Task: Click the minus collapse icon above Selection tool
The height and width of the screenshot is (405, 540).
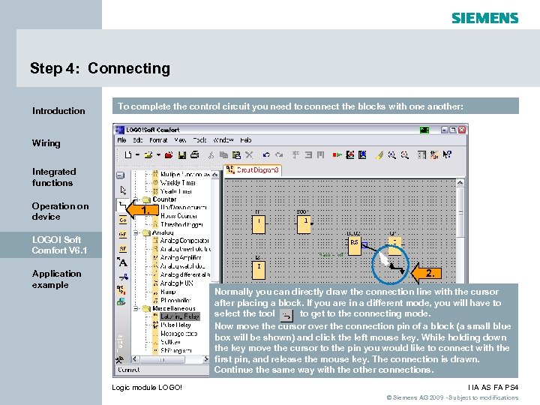Action: (120, 175)
